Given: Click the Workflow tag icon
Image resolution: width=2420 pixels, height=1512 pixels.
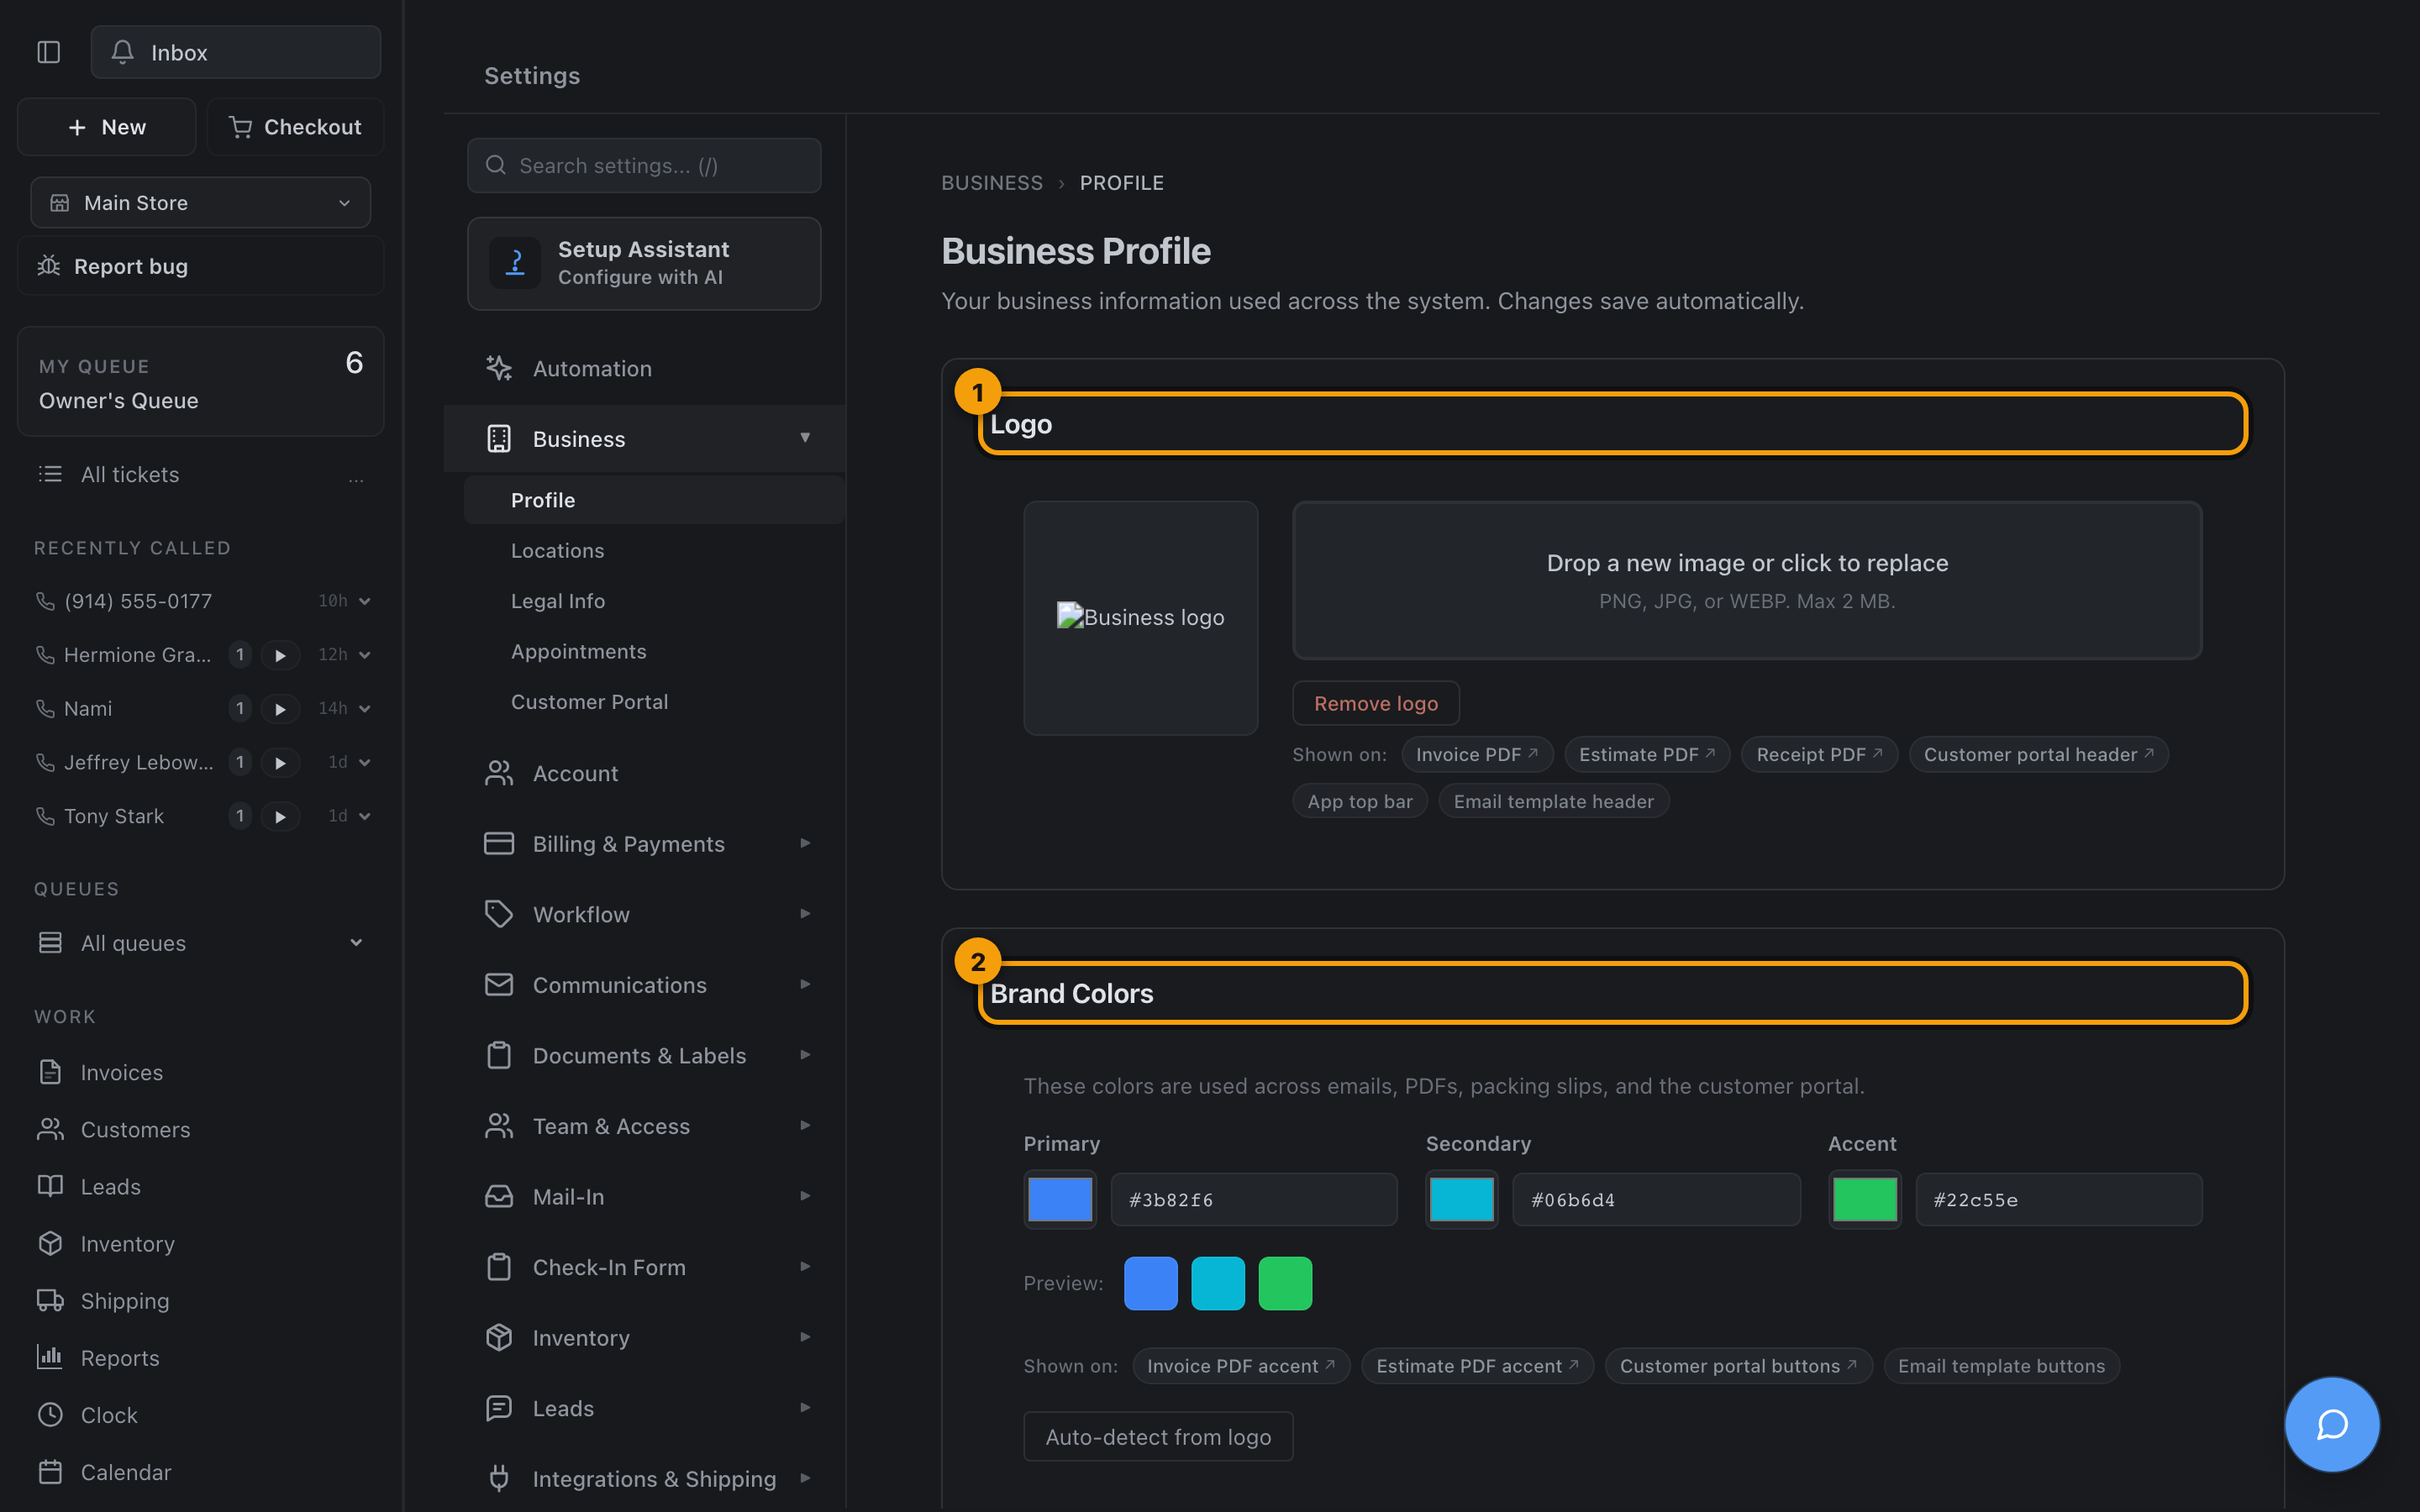Looking at the screenshot, I should point(499,914).
